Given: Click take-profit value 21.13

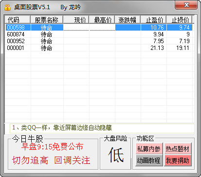Looking at the screenshot, I should (157, 48).
